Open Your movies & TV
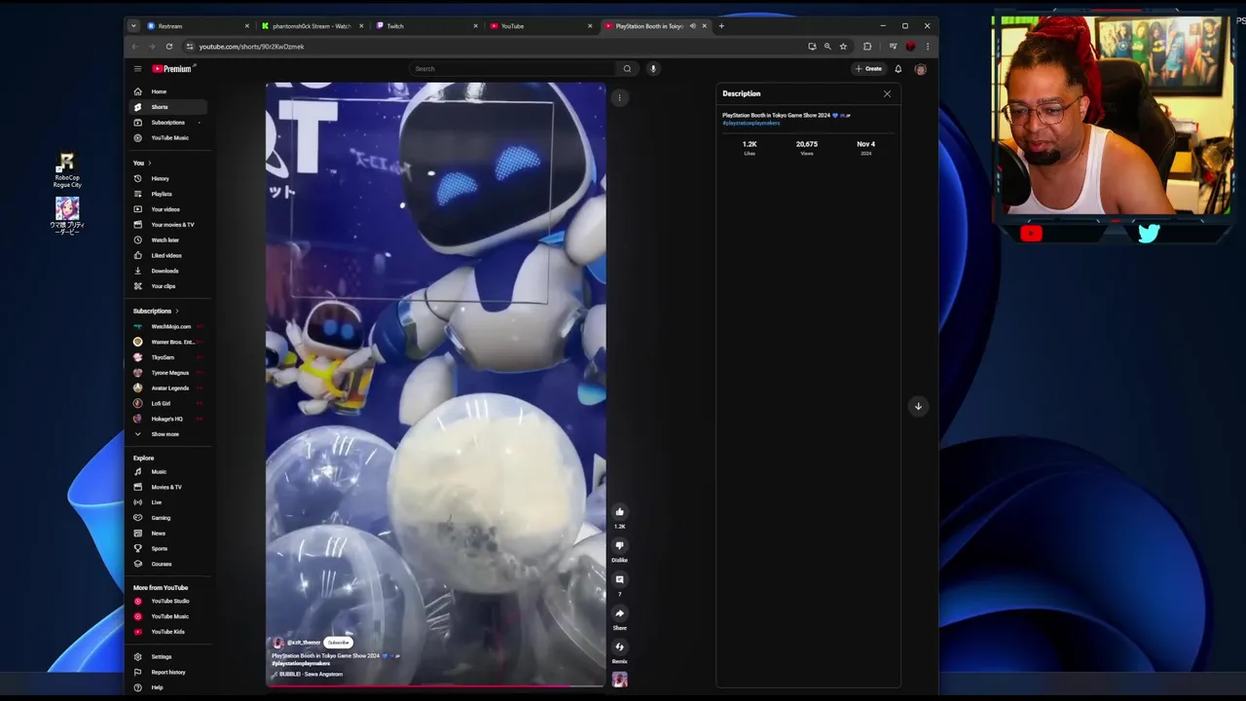 tap(166, 225)
